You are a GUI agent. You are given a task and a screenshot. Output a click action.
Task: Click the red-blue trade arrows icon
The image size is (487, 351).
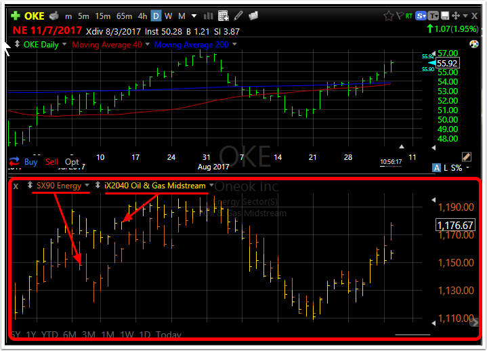click(14, 161)
